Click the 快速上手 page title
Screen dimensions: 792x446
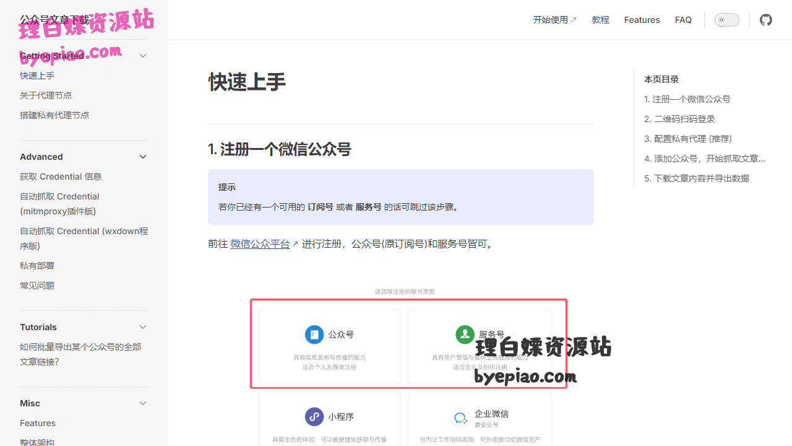point(247,82)
